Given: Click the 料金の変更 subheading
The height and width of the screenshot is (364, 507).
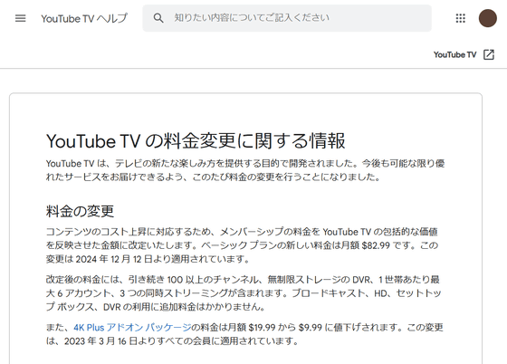Looking at the screenshot, I should [x=81, y=211].
